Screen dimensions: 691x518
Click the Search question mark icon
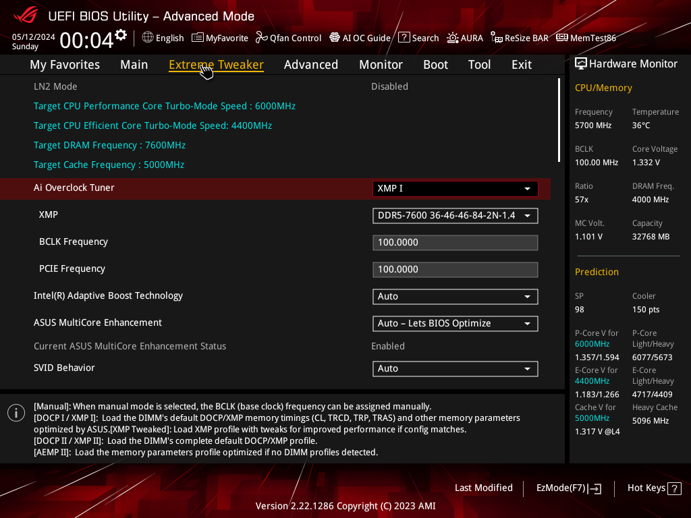(404, 38)
